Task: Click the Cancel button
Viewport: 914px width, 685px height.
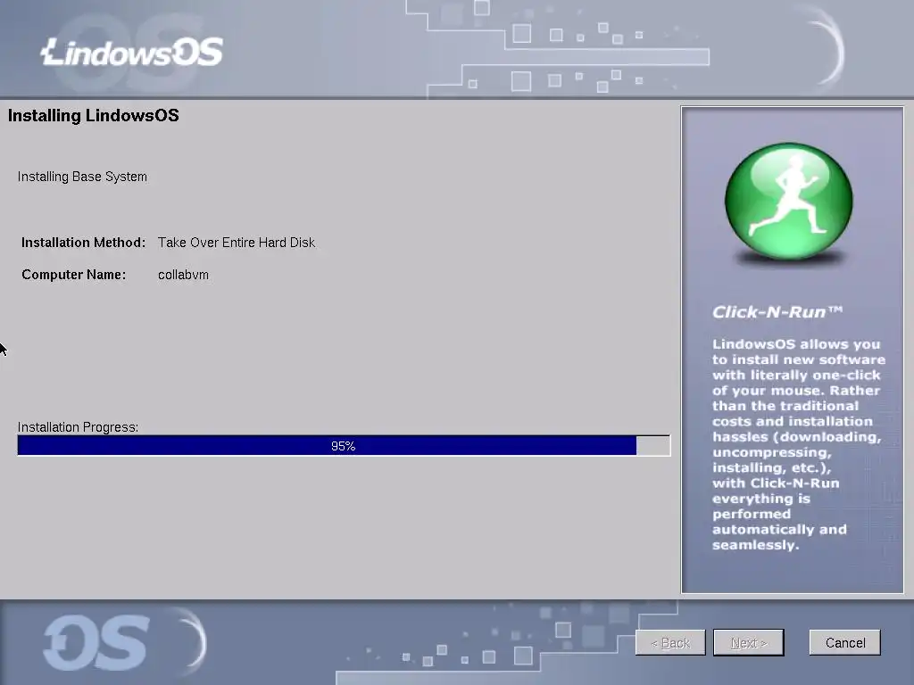Action: coord(844,642)
